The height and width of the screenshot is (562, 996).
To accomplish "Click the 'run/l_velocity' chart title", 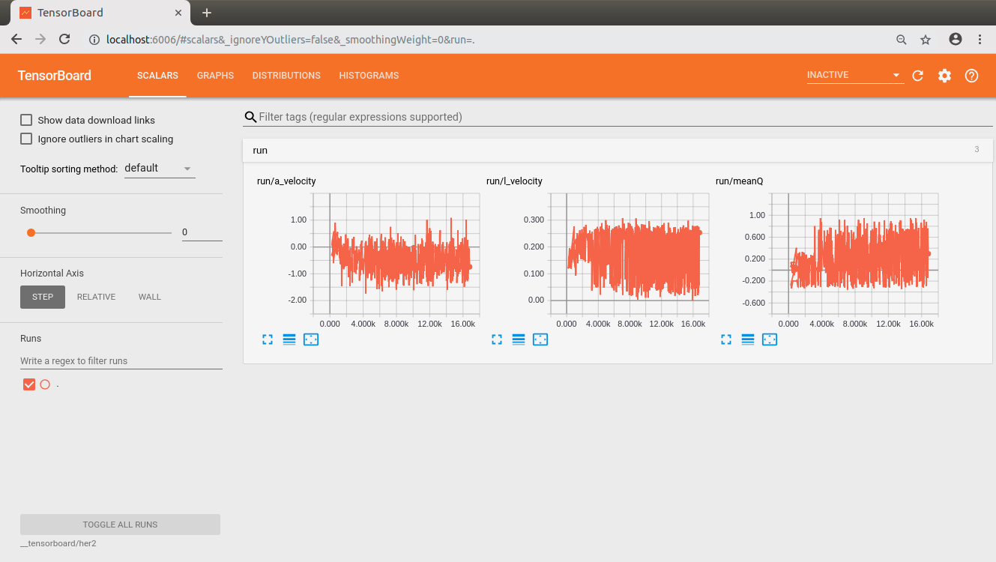I will click(514, 181).
